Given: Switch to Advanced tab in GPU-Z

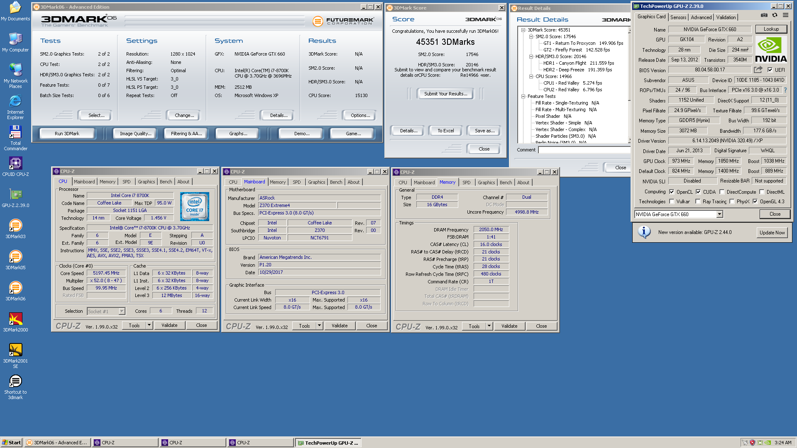Looking at the screenshot, I should [x=701, y=17].
